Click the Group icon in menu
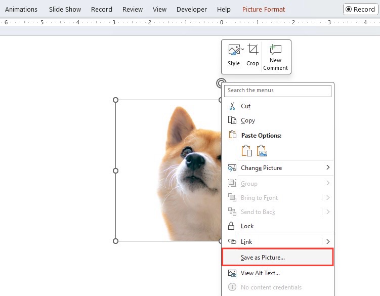380x296 pixels. click(x=232, y=183)
